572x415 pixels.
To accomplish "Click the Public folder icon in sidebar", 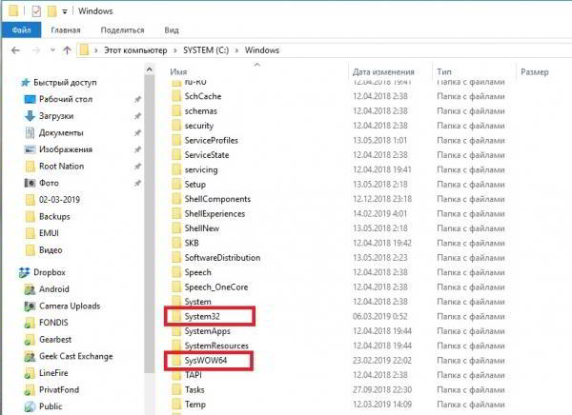I will [x=30, y=406].
